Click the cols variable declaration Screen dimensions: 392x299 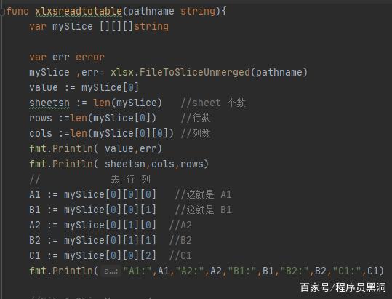tap(41, 134)
